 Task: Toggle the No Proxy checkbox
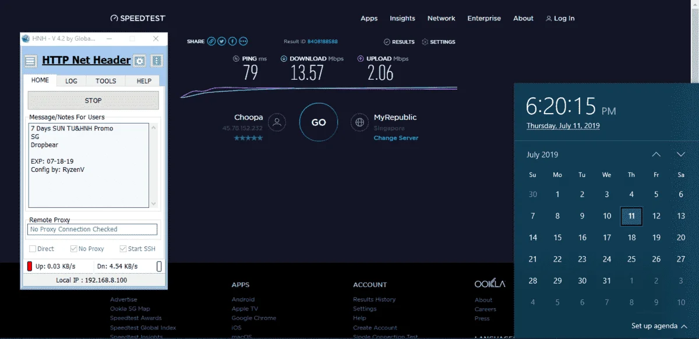pyautogui.click(x=73, y=249)
